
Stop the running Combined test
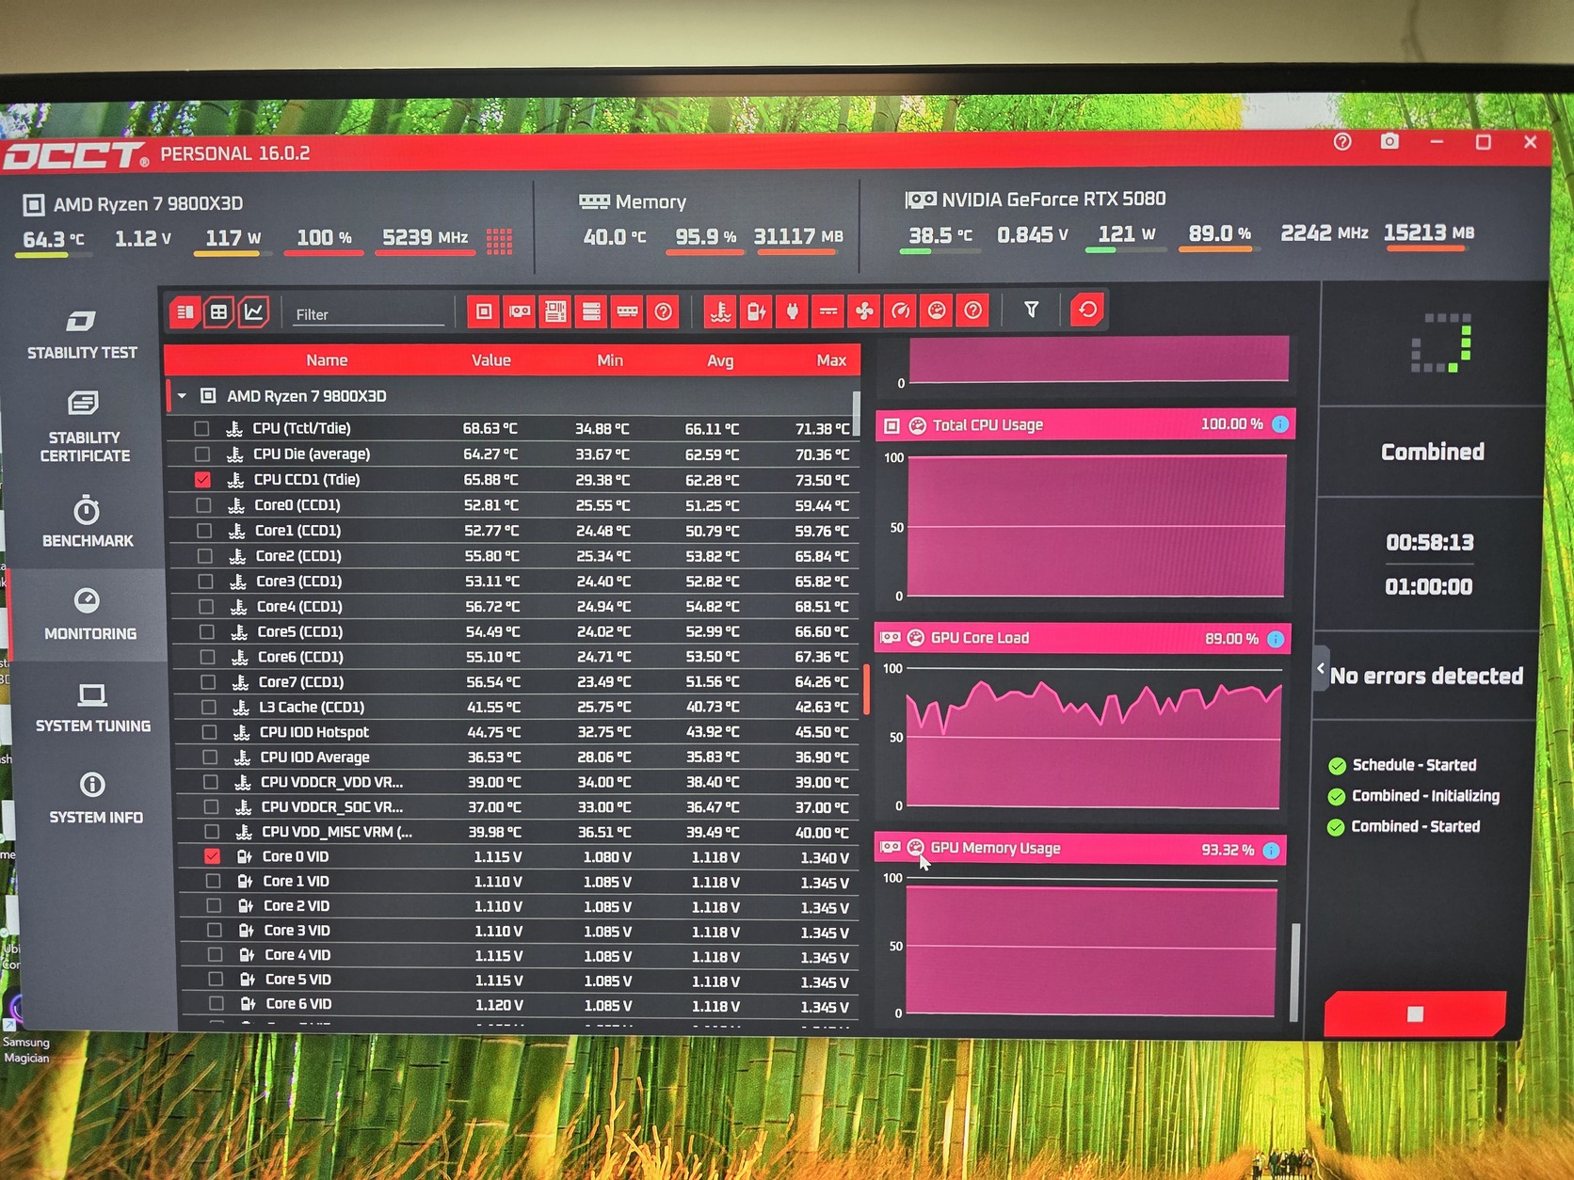(x=1415, y=1013)
